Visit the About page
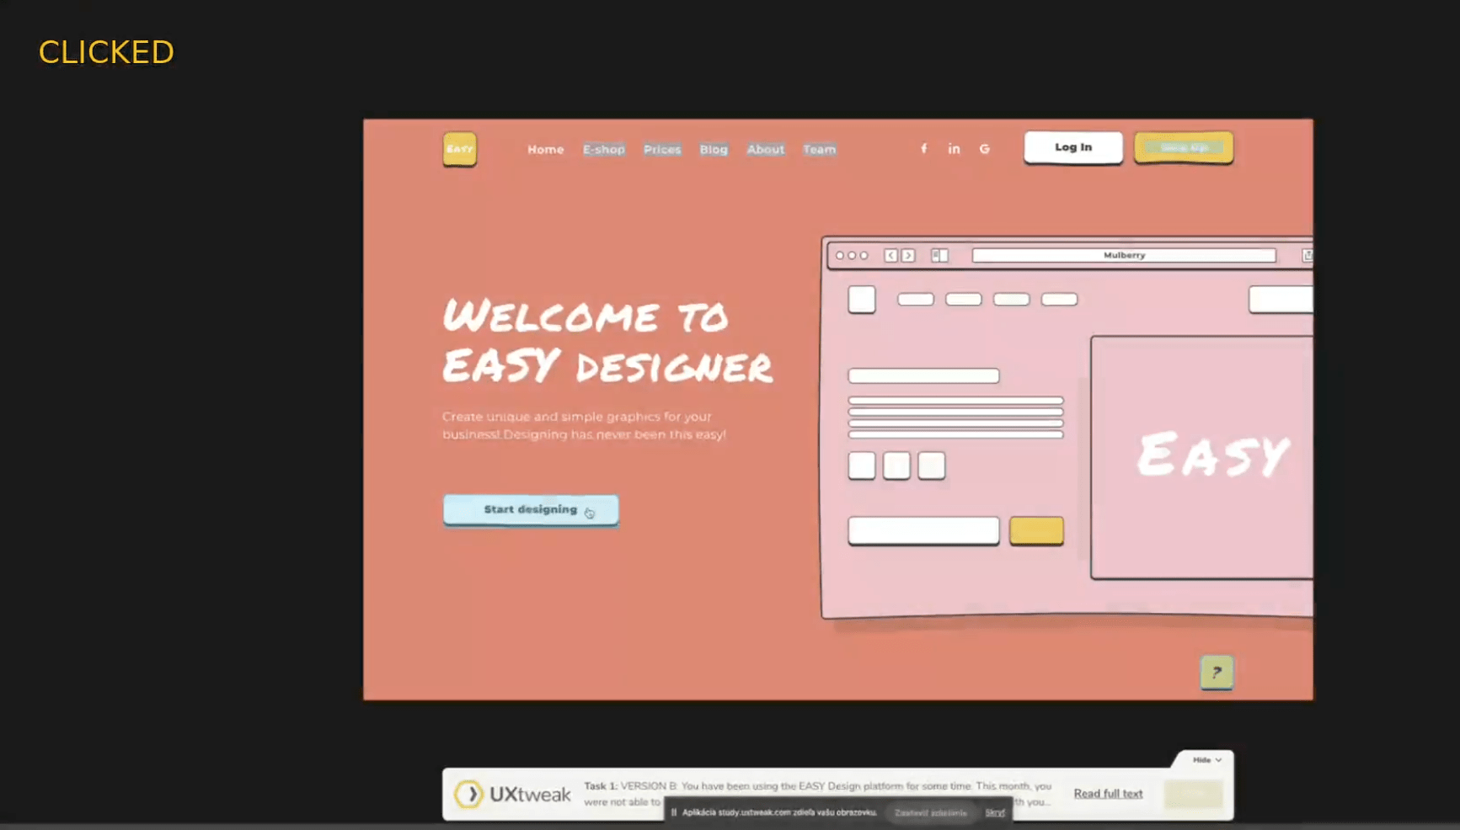The height and width of the screenshot is (830, 1460). tap(765, 149)
